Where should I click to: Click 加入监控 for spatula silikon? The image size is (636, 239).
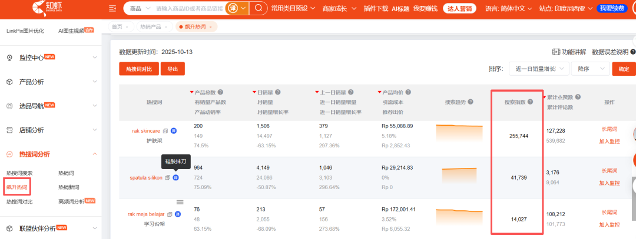click(609, 183)
